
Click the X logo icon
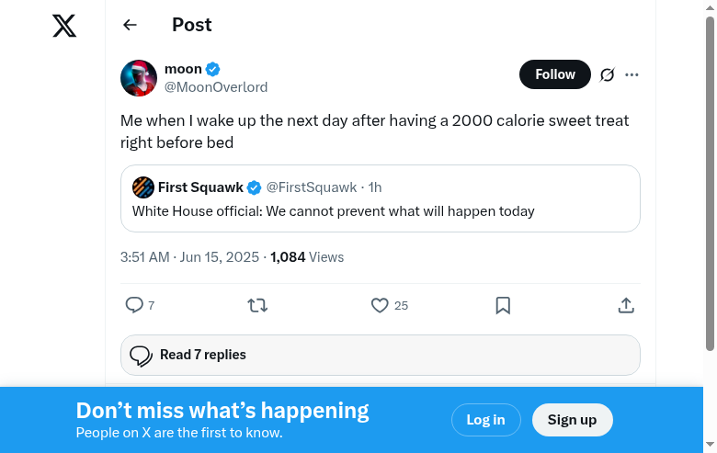64,26
